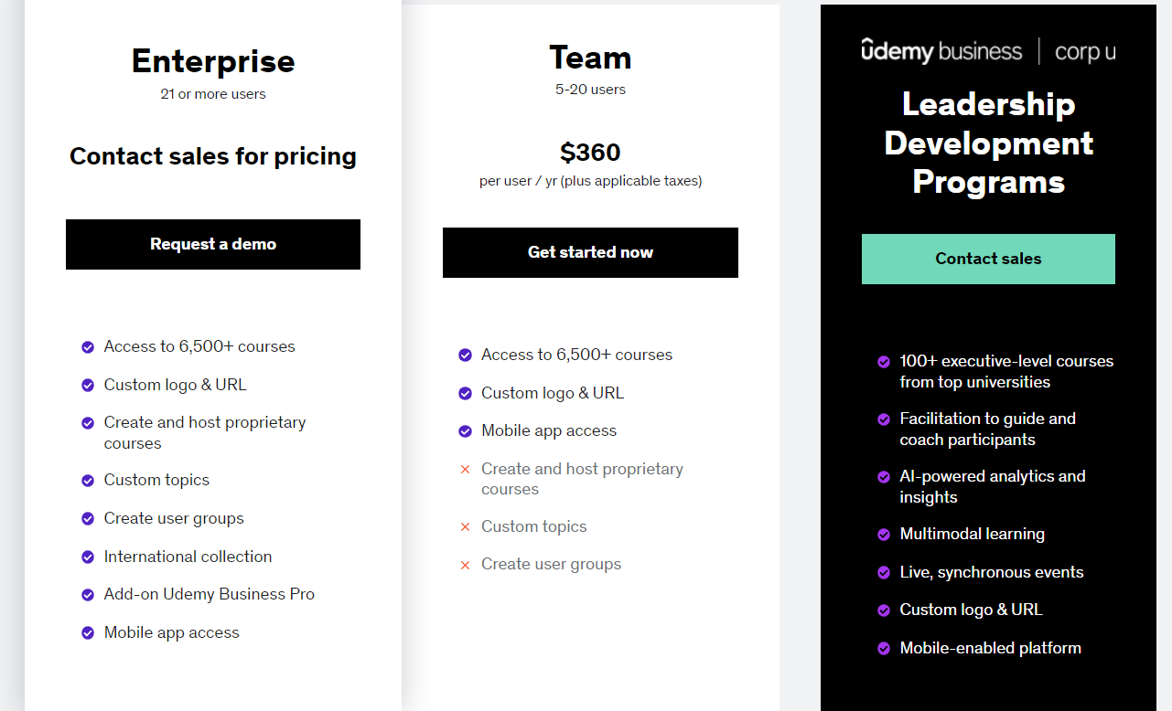Click checkmark beside Team Mobile app access

pyautogui.click(x=465, y=431)
